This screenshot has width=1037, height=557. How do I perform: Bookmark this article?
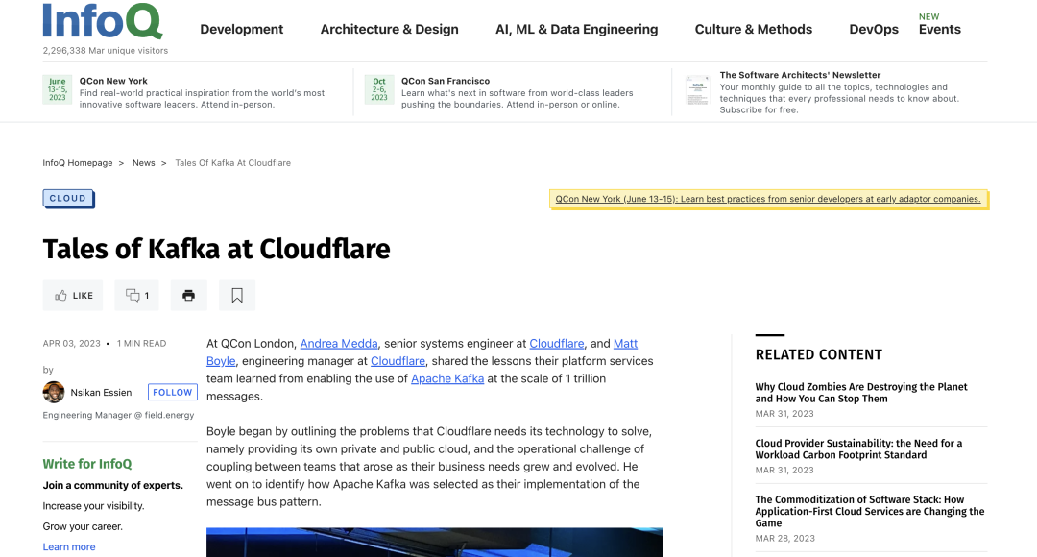237,296
